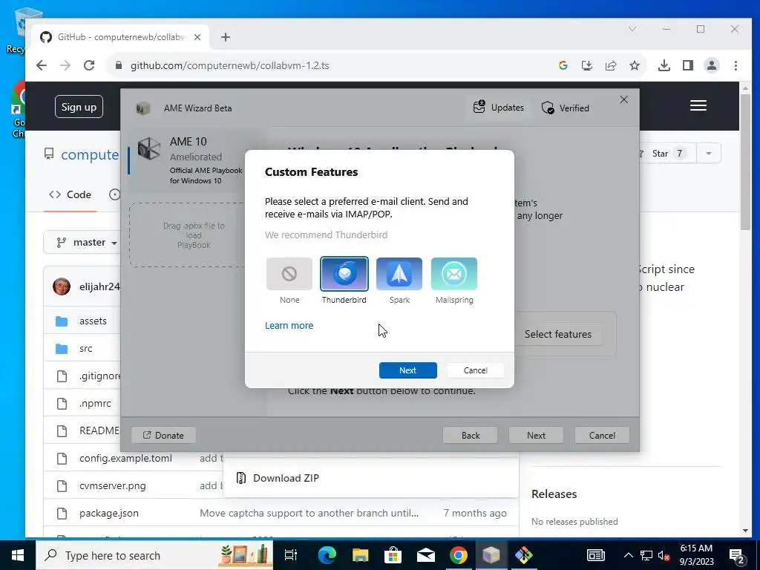Expand the Star dropdown arrow
The width and height of the screenshot is (760, 570).
tap(709, 154)
